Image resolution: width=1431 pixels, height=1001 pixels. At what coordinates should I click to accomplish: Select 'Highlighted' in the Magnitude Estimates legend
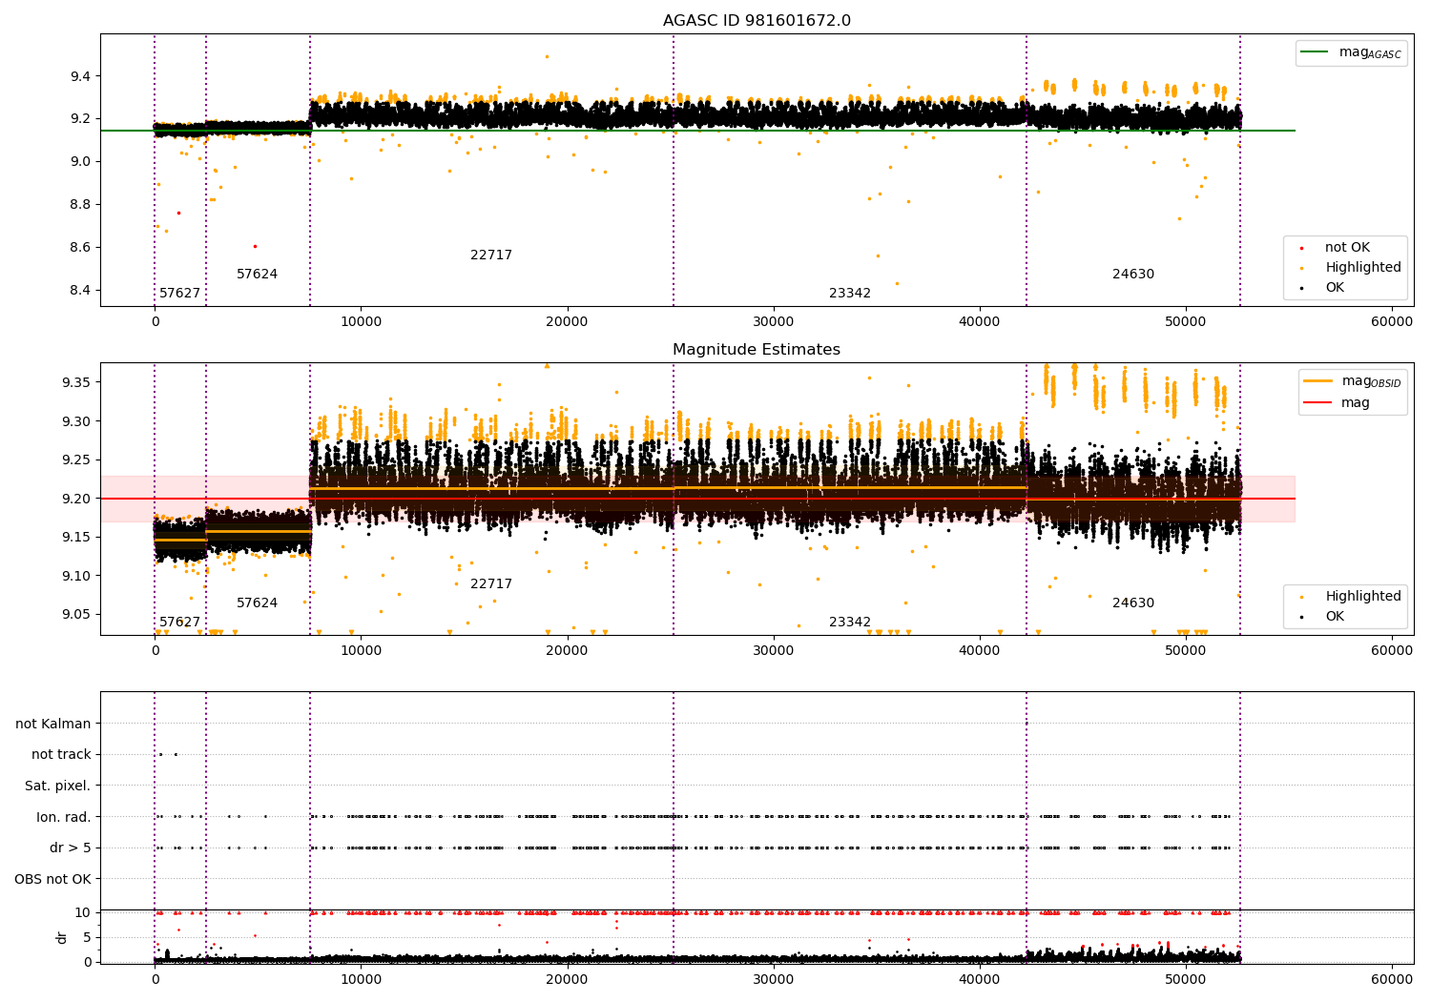(1363, 597)
